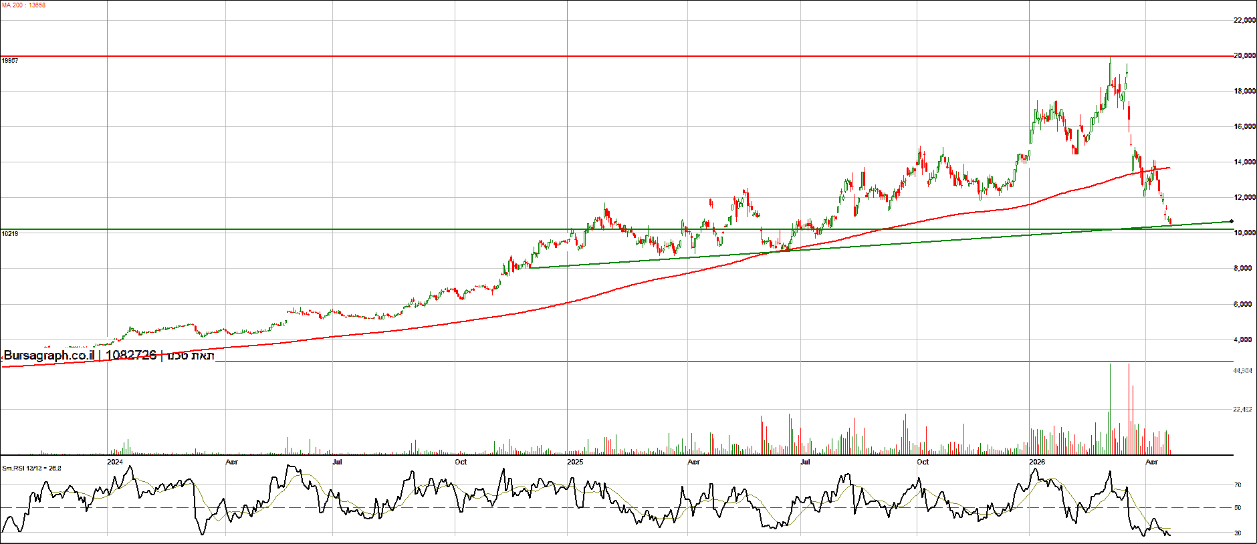Image resolution: width=1257 pixels, height=544 pixels.
Task: Click the "MA 200 : 13658" indicator label
Action: click(x=23, y=5)
